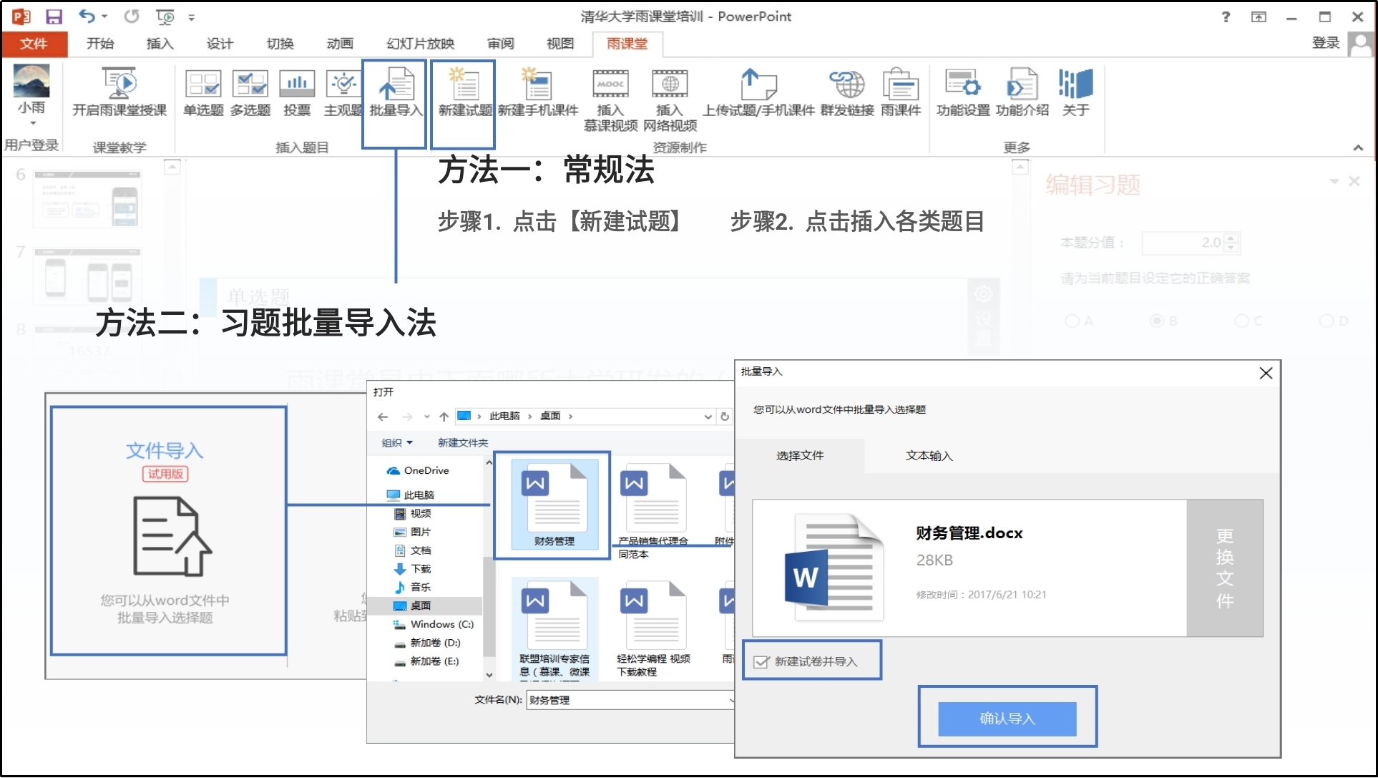Open 雨课件 from the ribbon
The height and width of the screenshot is (778, 1378).
coord(901,91)
